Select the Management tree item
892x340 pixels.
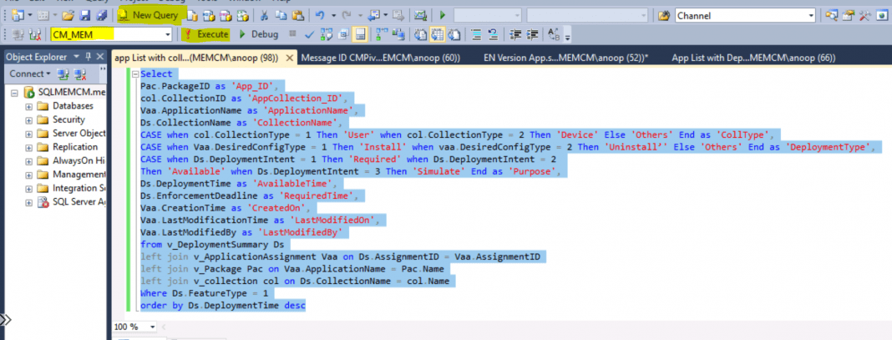coord(79,174)
